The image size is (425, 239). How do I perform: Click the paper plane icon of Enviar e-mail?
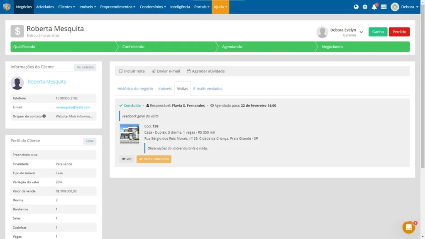(x=154, y=71)
